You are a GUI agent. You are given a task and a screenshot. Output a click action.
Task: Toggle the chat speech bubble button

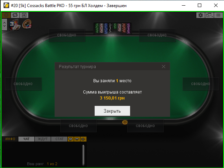tap(71, 139)
